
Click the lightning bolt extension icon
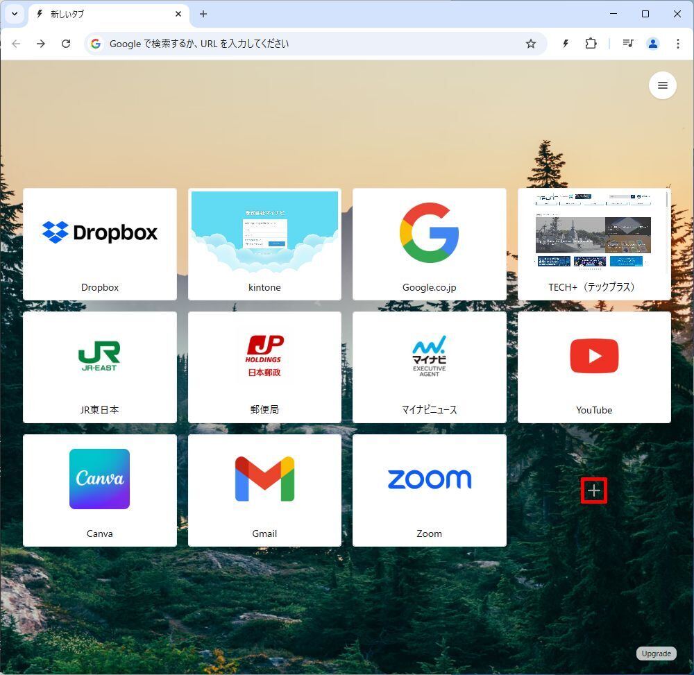coord(565,43)
